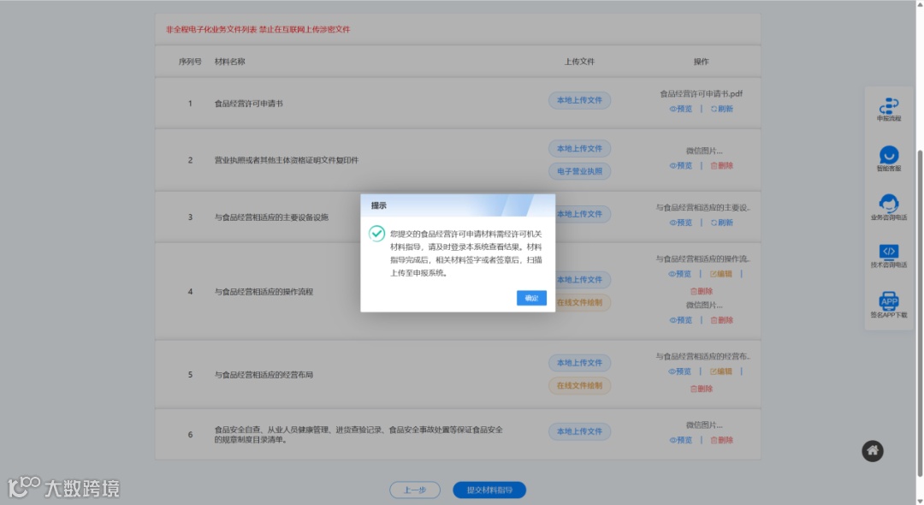
Task: Open the 申报流程 sidebar icon
Action: pos(889,104)
